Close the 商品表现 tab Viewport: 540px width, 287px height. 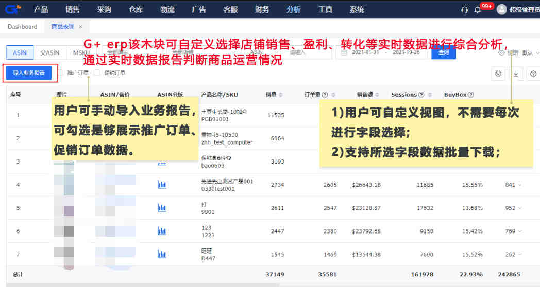80,27
